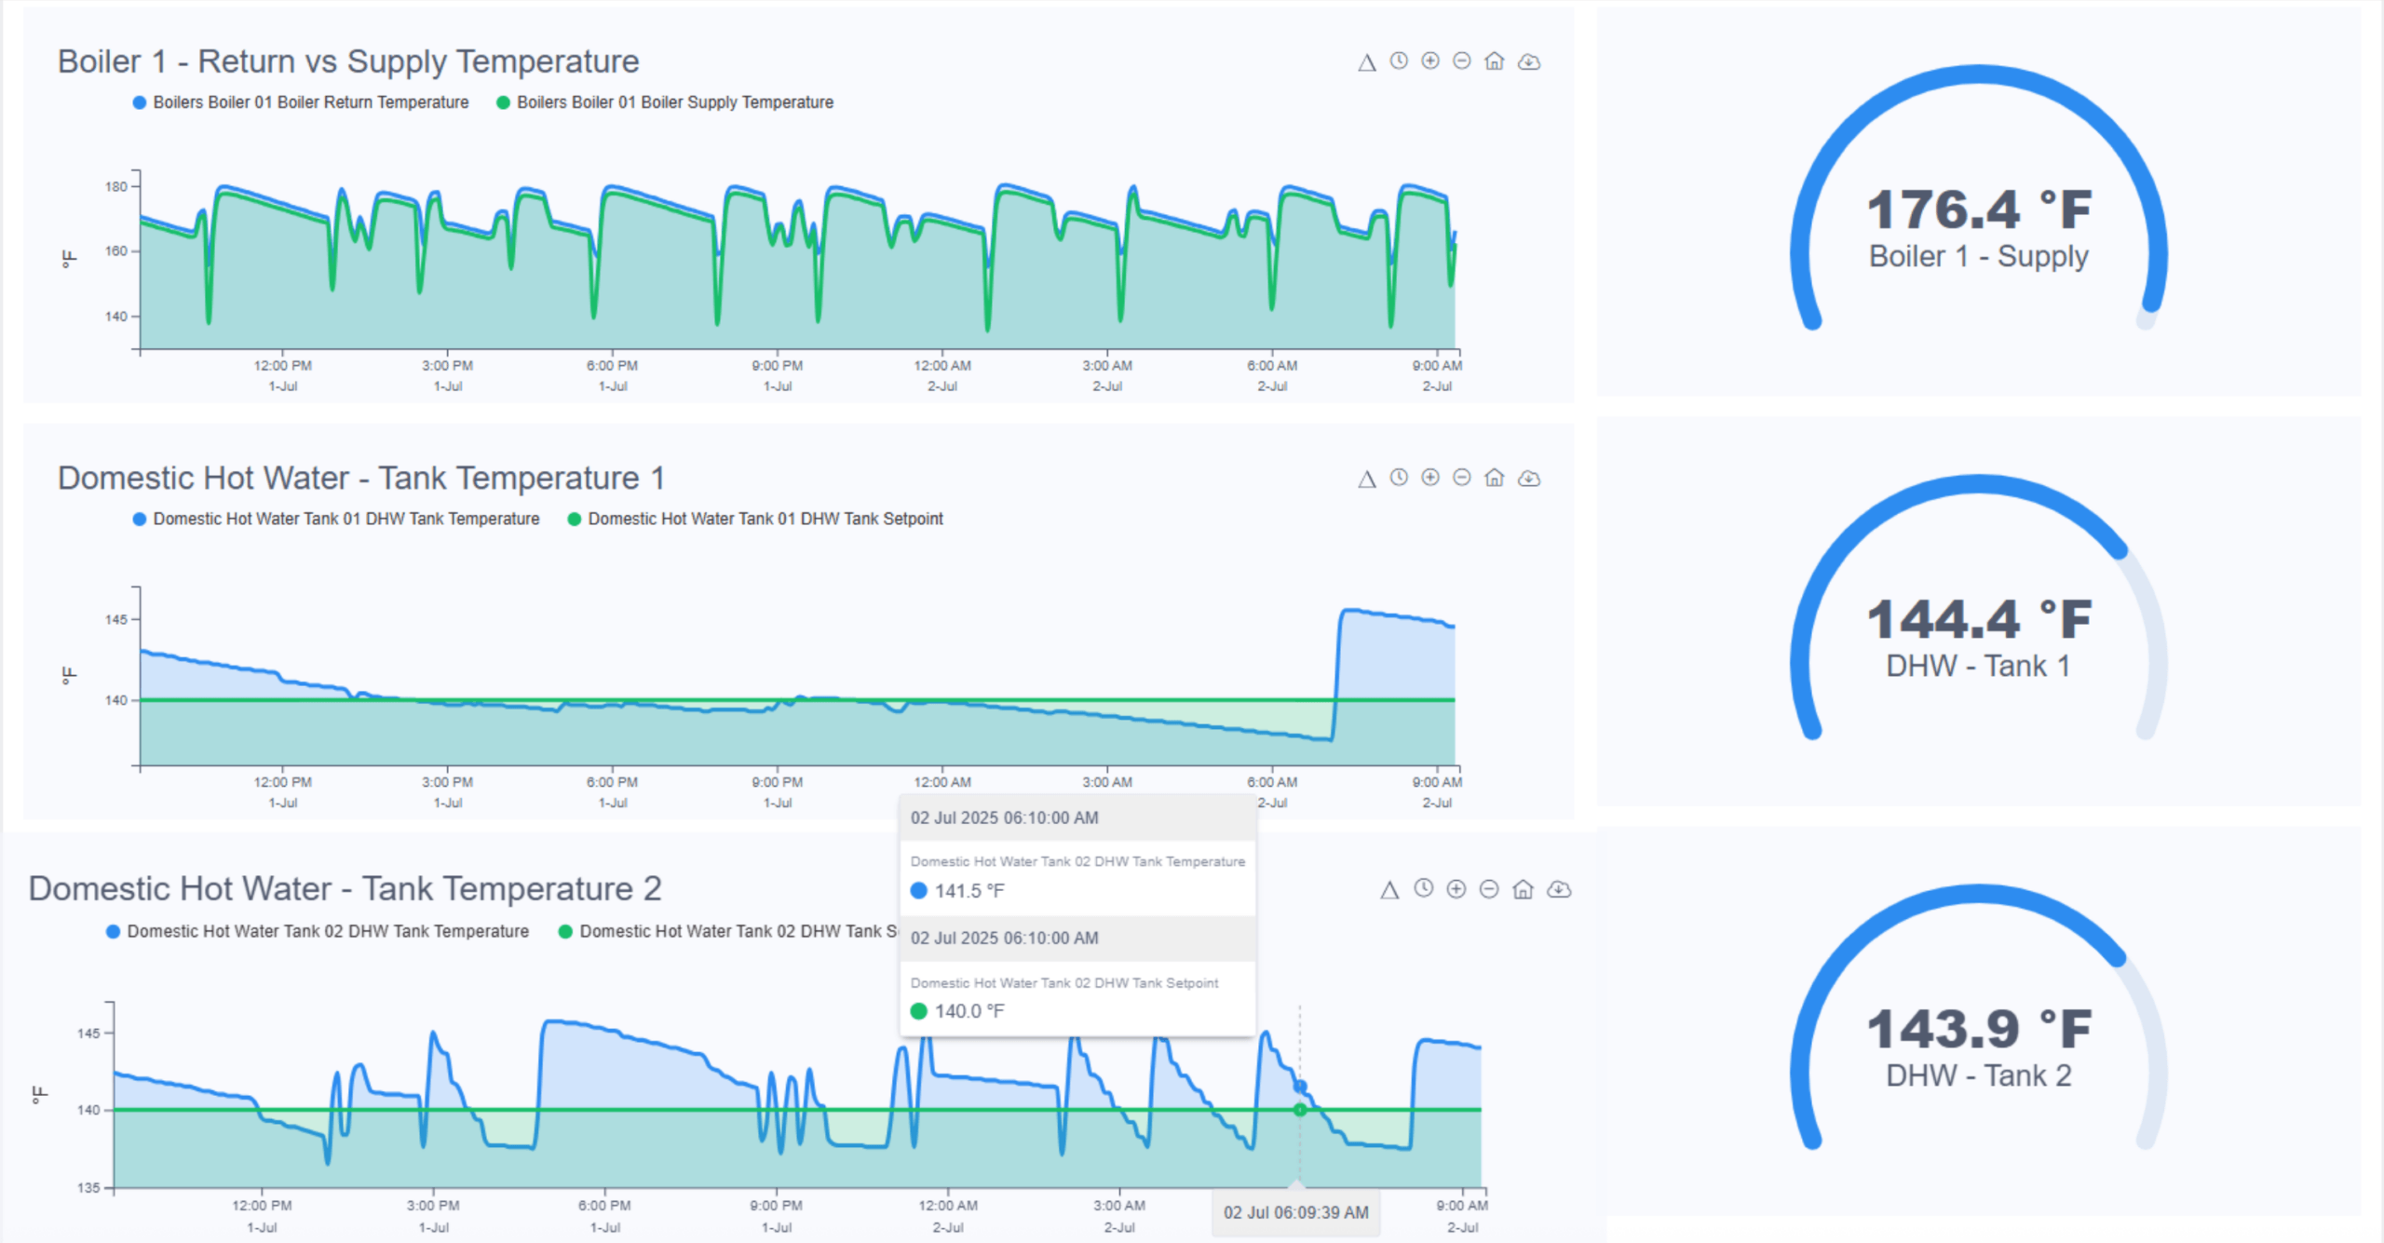
Task: Zoom out on Tank Temperature 1 chart
Action: click(x=1462, y=478)
